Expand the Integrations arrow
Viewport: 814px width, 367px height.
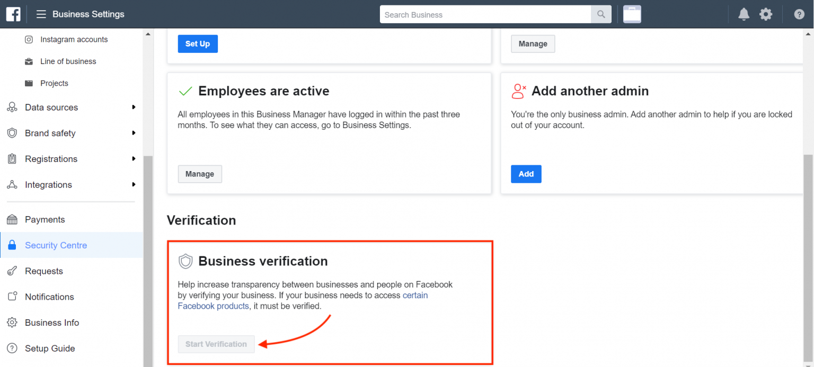tap(134, 184)
